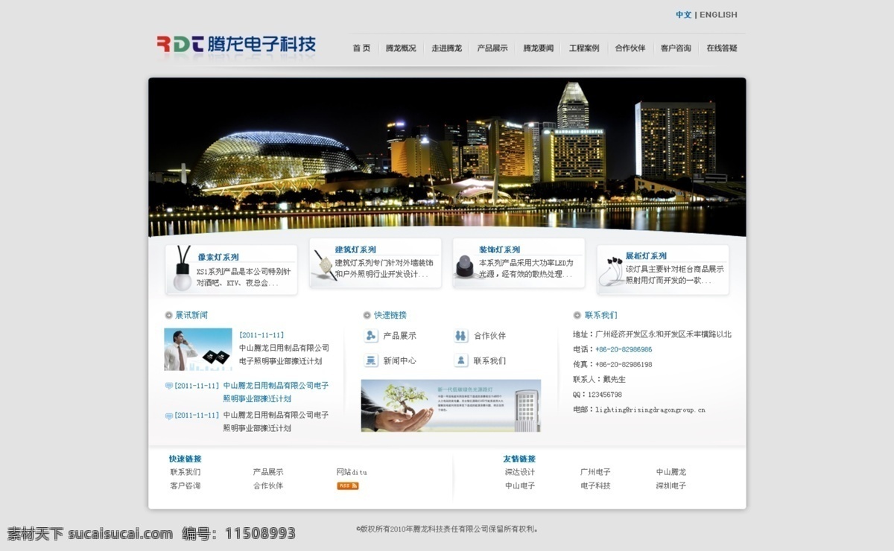This screenshot has height=551, width=894.
Task: Click the phone number +86-20-82986986
Action: pos(623,349)
